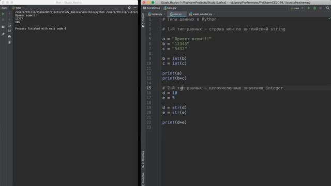331x186 pixels.
Task: Click 'c = int(c)' on line 10
Action: (x=175, y=63)
